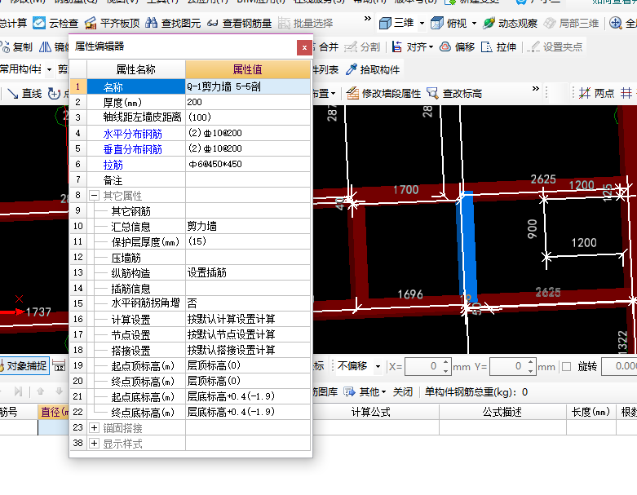
Task: Select 起点底标高 value cell
Action: click(248, 396)
